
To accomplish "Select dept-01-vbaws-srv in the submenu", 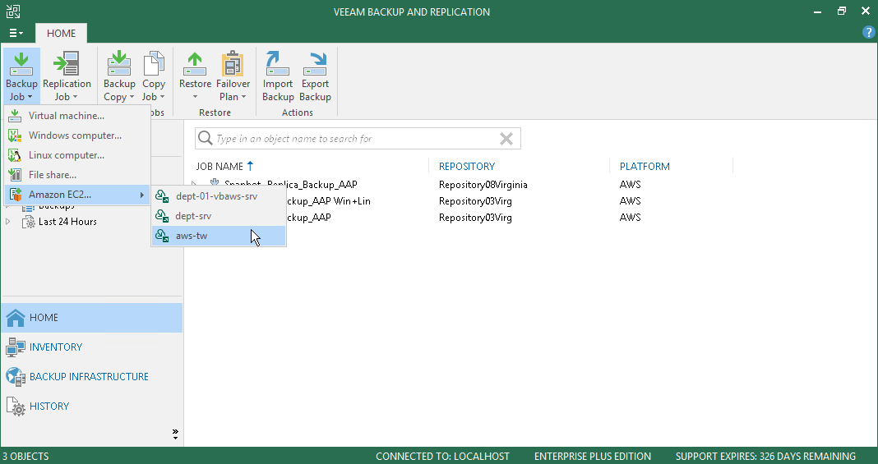I will coord(219,196).
